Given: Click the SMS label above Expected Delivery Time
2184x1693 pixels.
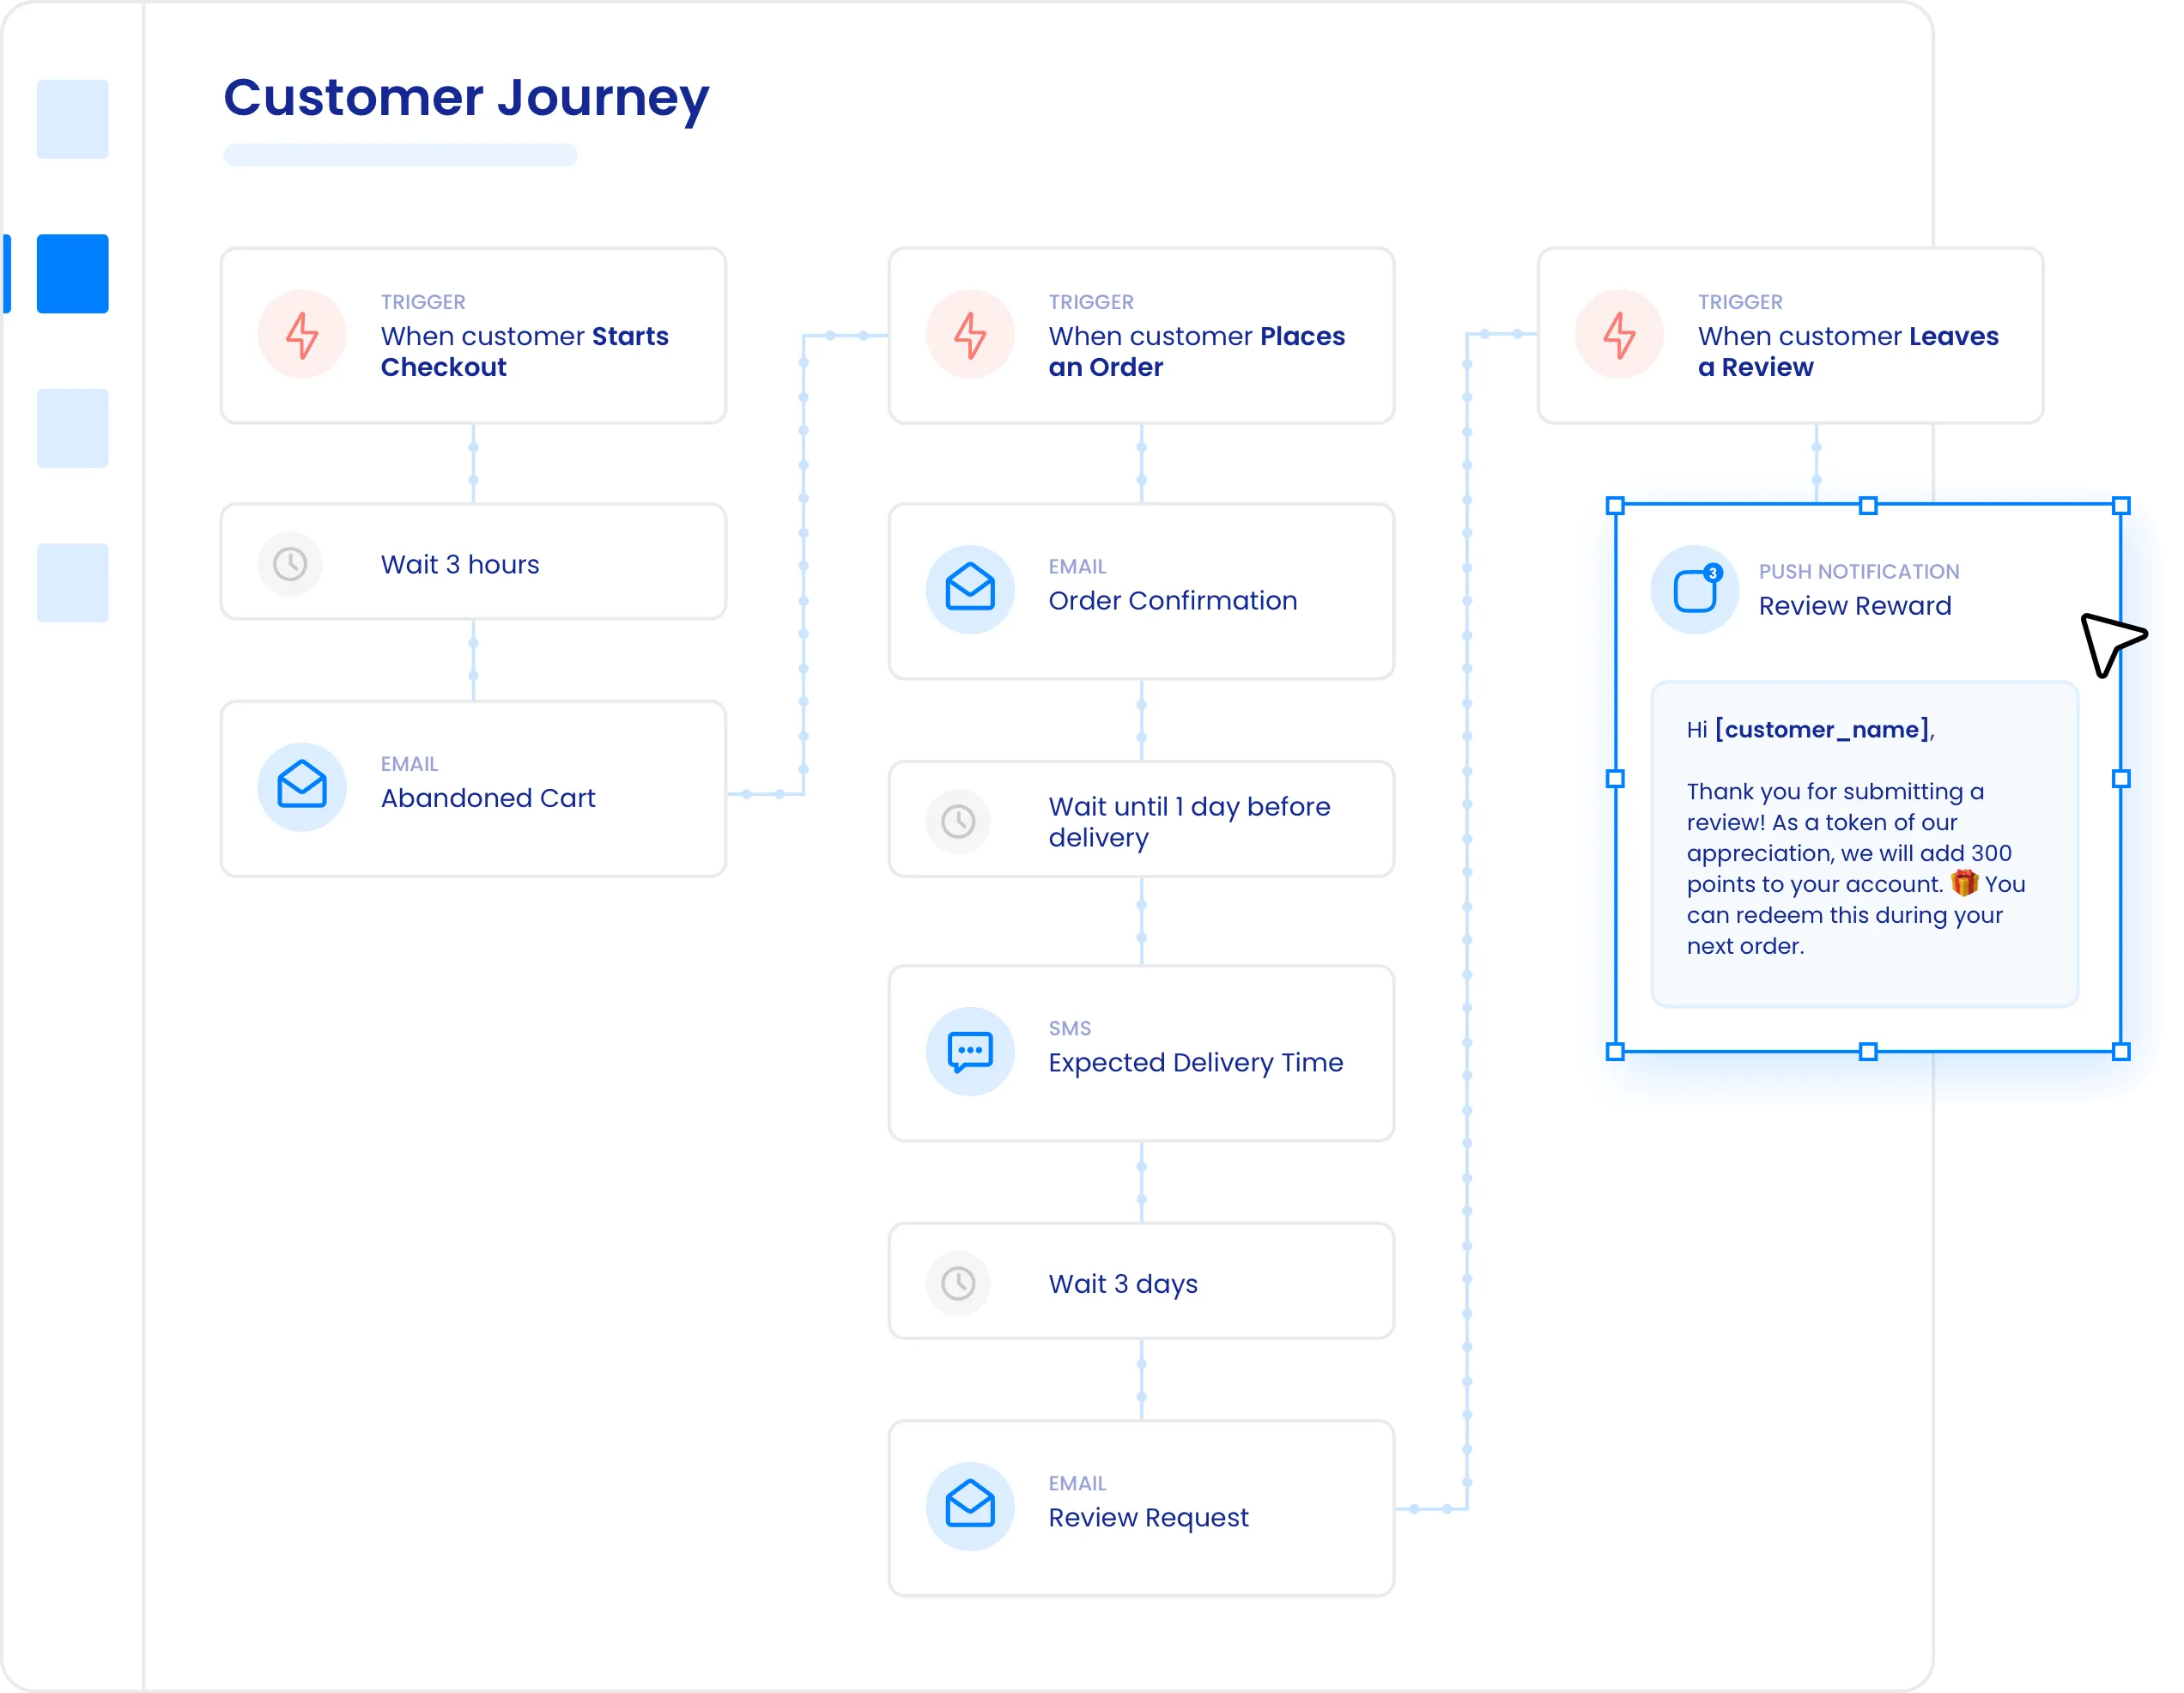Looking at the screenshot, I should (x=1069, y=1029).
